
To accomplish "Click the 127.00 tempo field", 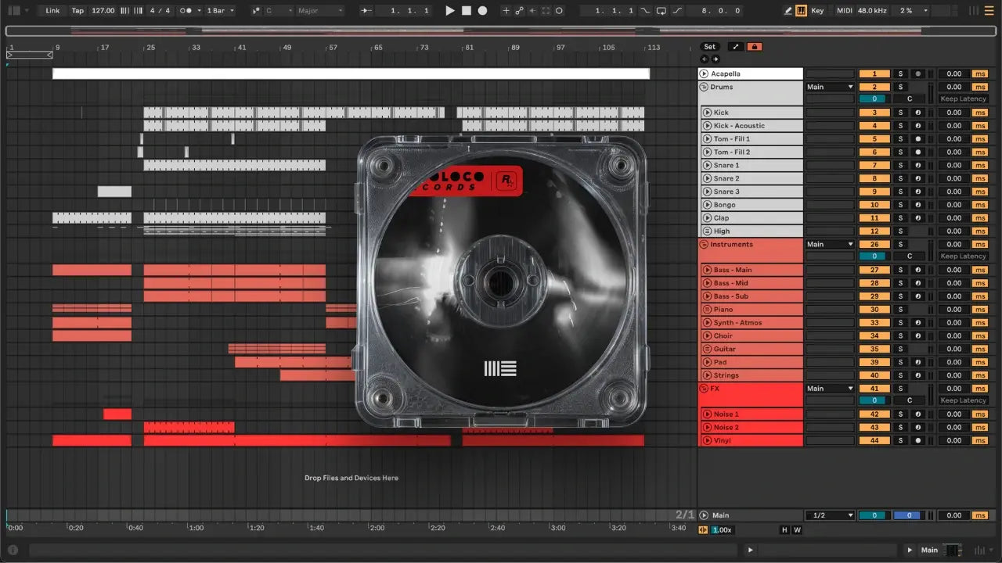I will (103, 11).
